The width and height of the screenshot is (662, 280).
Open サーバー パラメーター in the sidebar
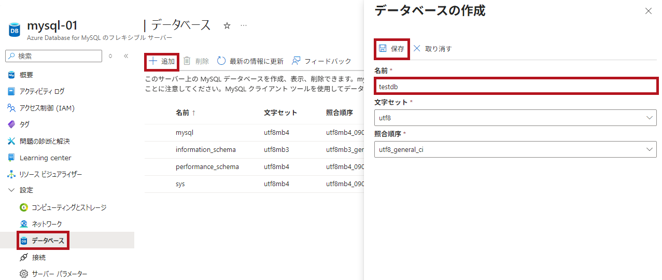coord(59,274)
